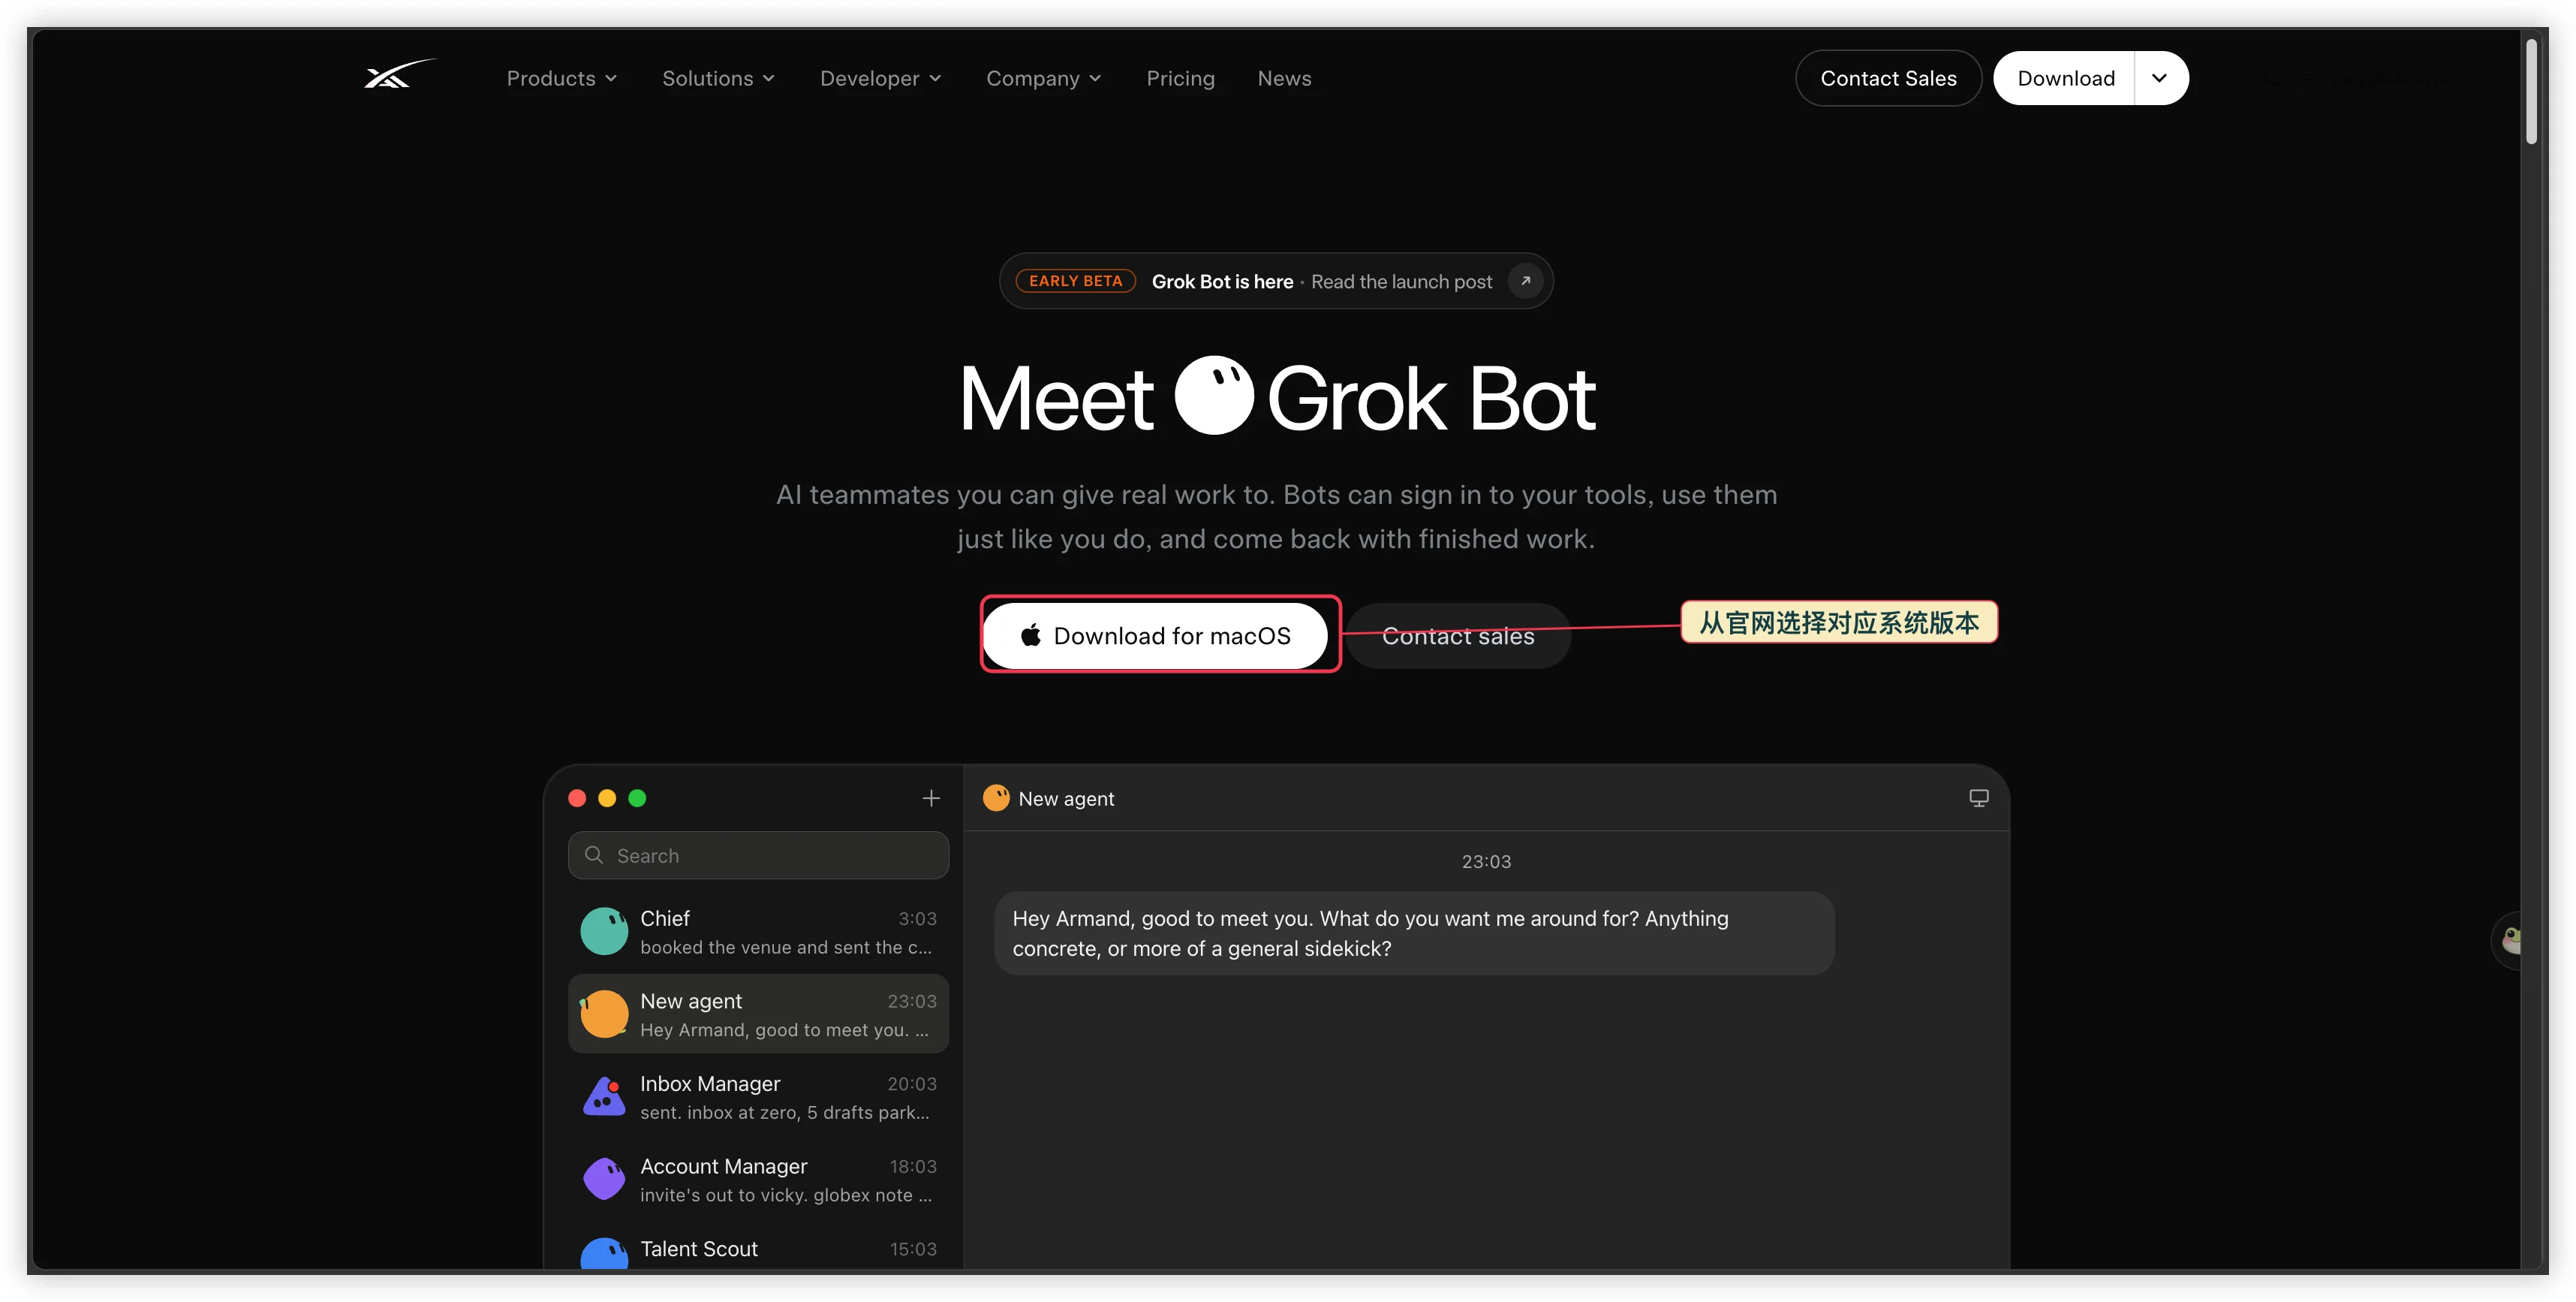Click the New agent avatar in the chat header
The width and height of the screenshot is (2576, 1302).
coord(996,798)
